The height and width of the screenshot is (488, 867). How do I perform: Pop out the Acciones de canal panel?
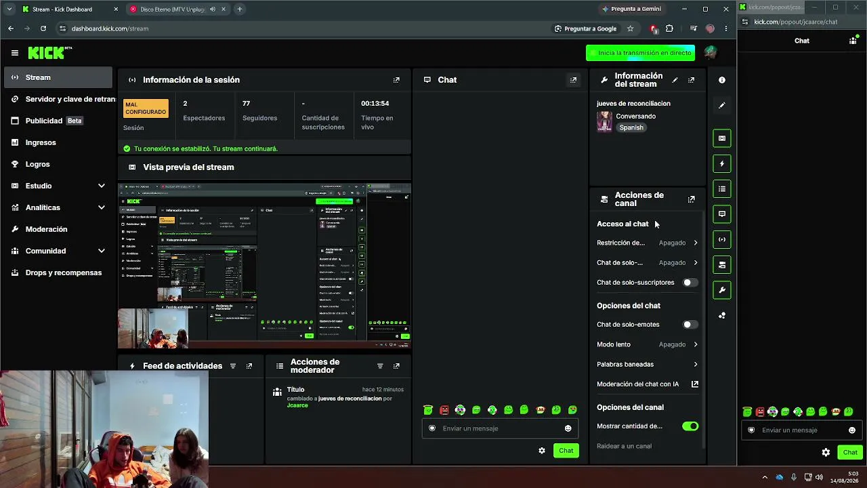[x=691, y=199]
